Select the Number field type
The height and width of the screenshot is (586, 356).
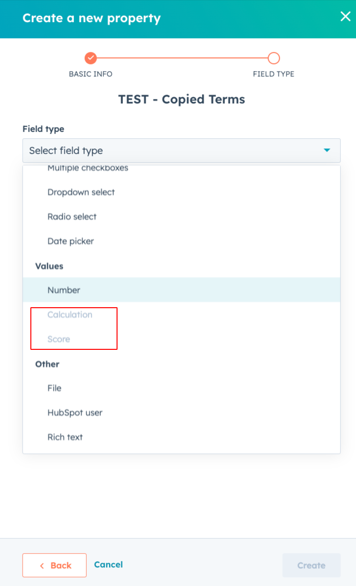click(x=64, y=290)
